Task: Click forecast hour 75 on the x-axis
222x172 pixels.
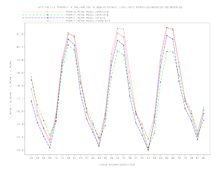Action: point(185,158)
